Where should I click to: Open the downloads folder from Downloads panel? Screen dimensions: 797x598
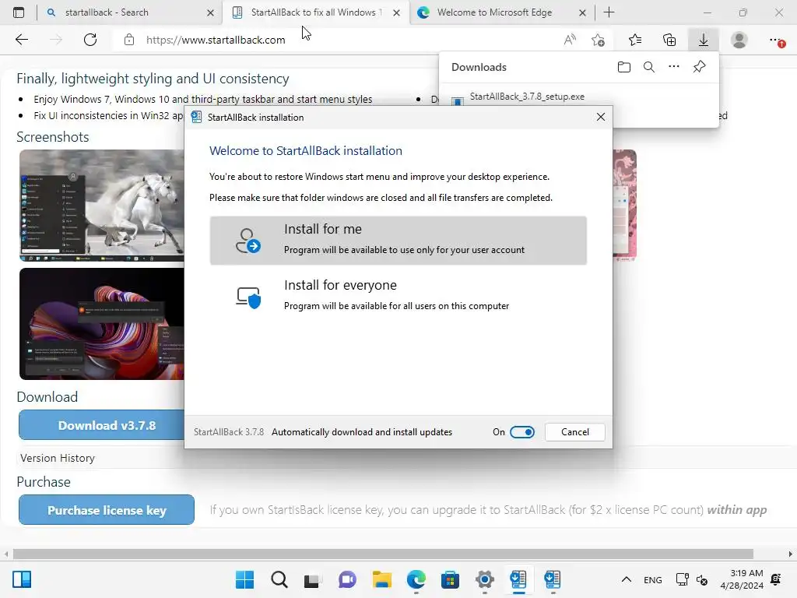[624, 67]
